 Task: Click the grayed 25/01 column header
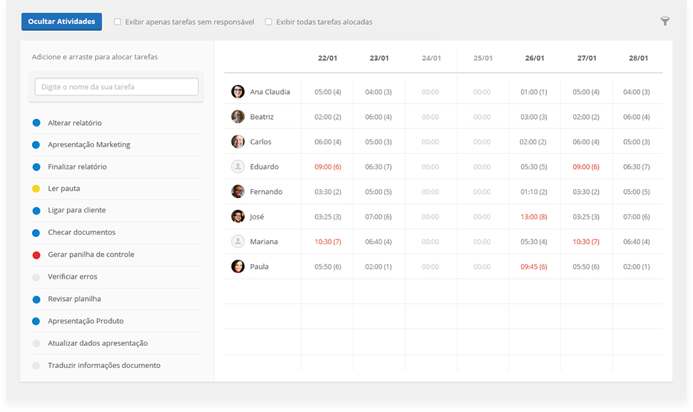483,58
